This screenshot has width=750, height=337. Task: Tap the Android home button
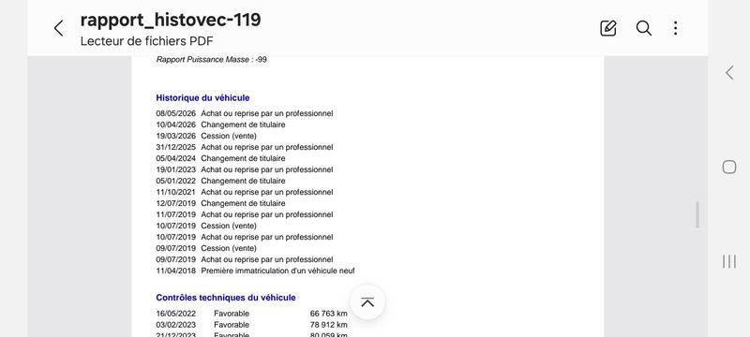(729, 167)
